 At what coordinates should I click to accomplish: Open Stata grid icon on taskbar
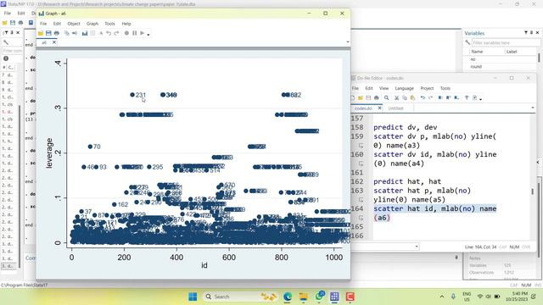pos(334,297)
